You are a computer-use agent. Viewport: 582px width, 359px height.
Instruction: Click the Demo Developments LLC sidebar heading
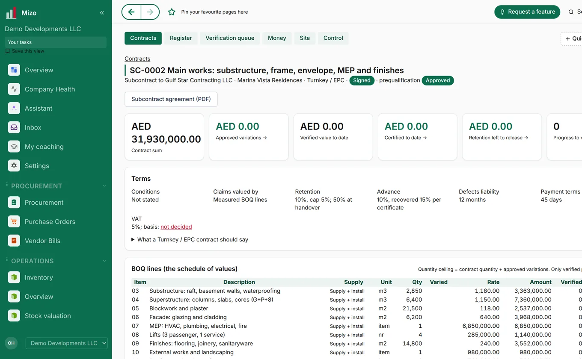coord(43,29)
